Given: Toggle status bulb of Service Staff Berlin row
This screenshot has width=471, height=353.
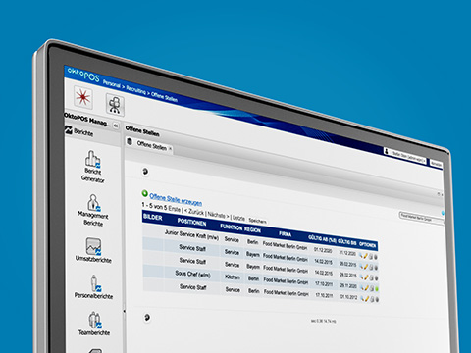Looking at the screenshot, I should click(377, 299).
